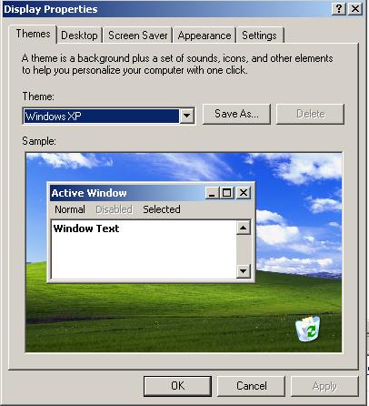The height and width of the screenshot is (406, 369).
Task: Click the Cancel button
Action: [252, 386]
